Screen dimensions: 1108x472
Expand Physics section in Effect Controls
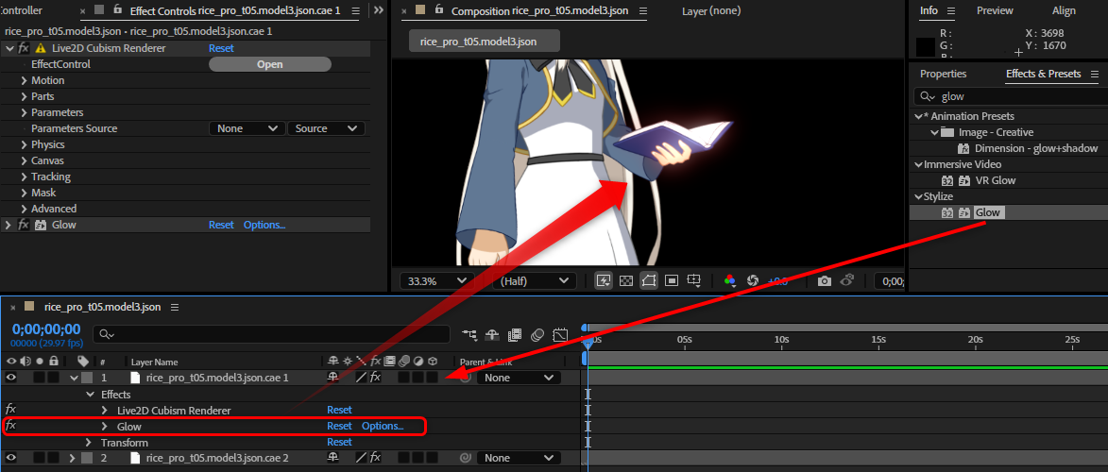pos(25,144)
